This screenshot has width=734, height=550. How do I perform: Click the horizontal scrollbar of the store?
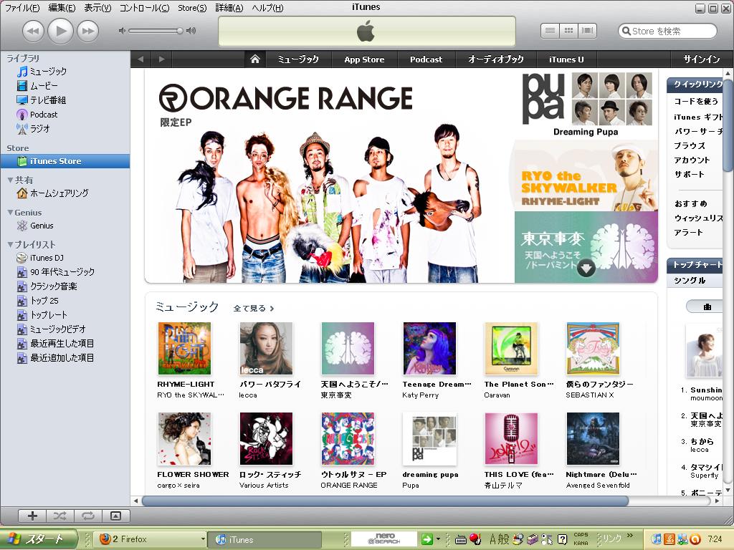point(385,501)
